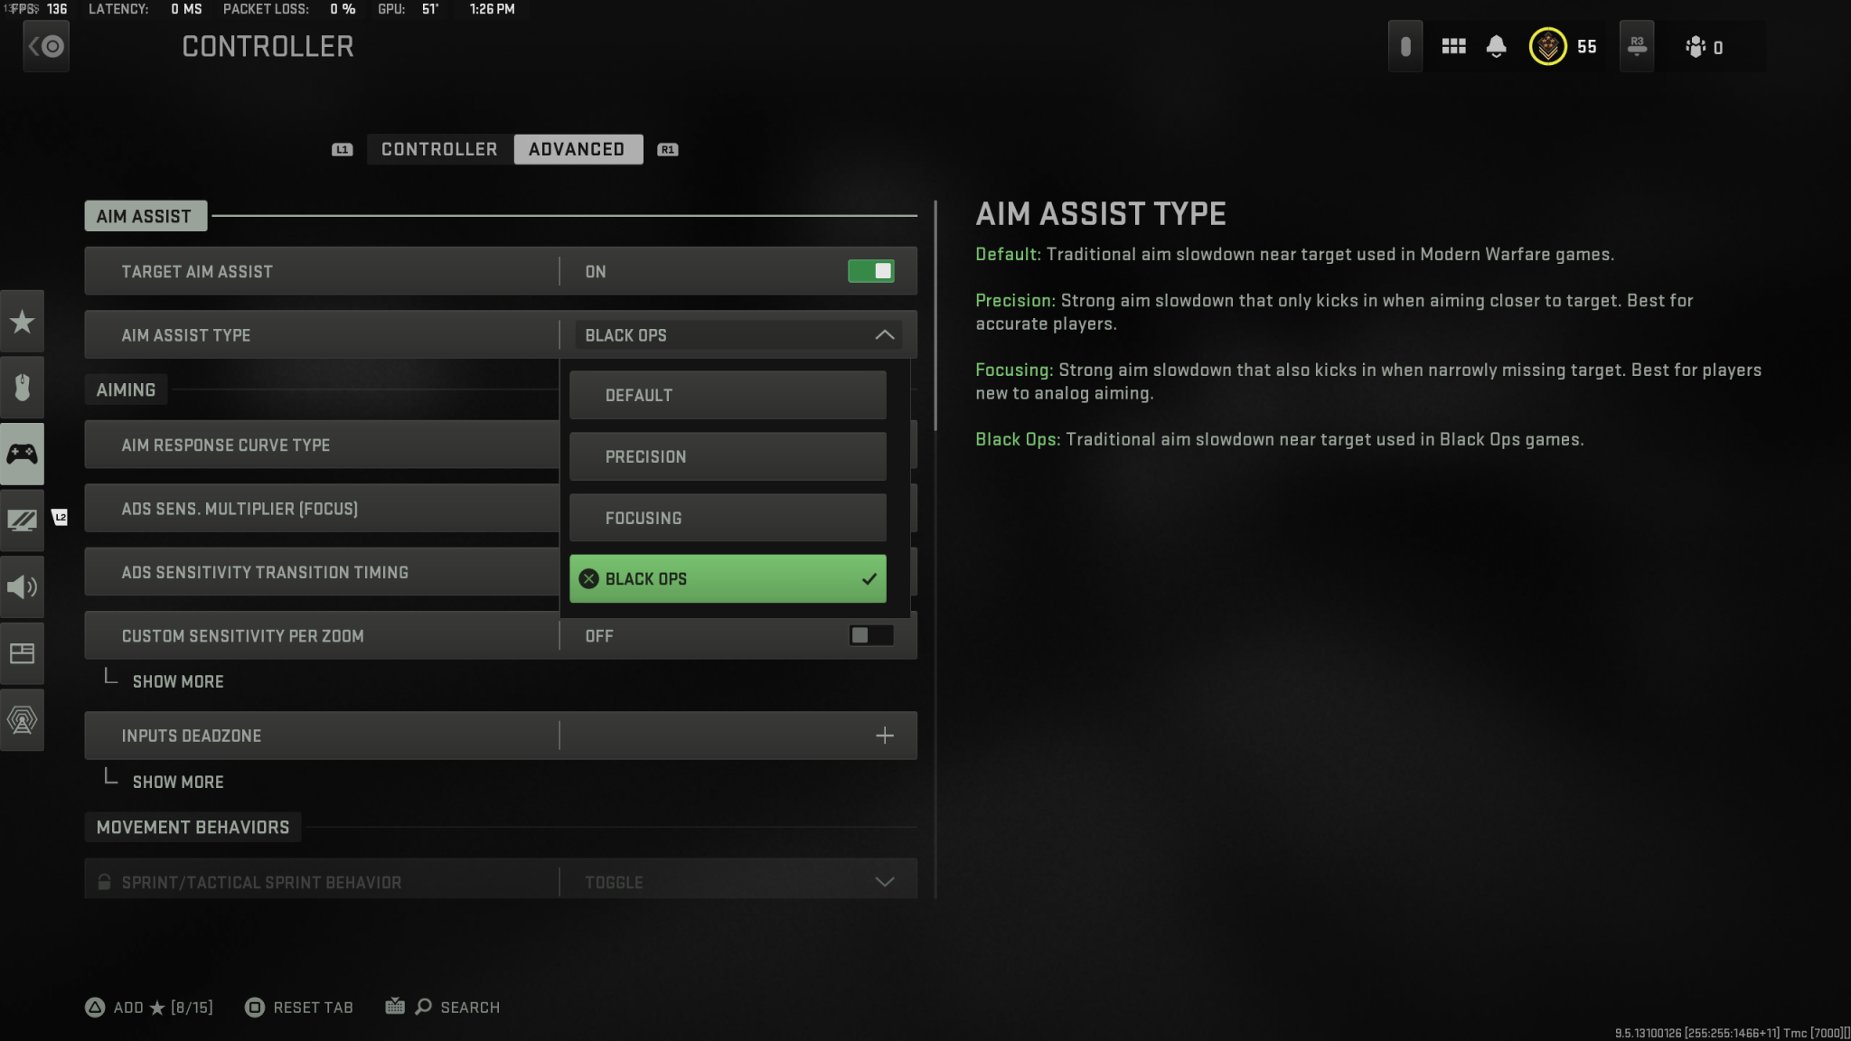
Task: Click the mouse input device indicator icon
Action: pyautogui.click(x=1405, y=46)
